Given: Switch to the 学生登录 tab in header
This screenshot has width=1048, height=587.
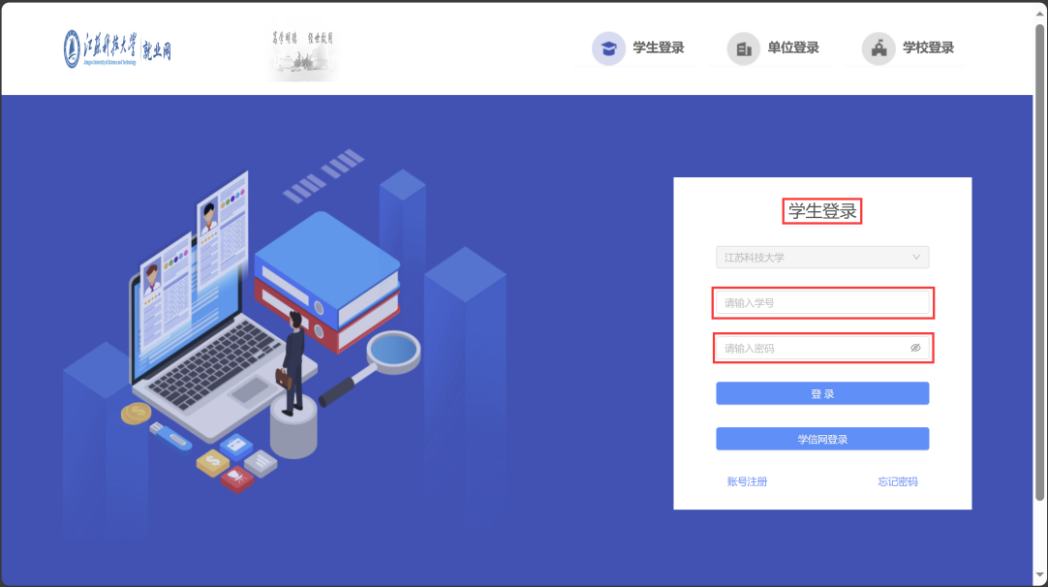Looking at the screenshot, I should (659, 48).
